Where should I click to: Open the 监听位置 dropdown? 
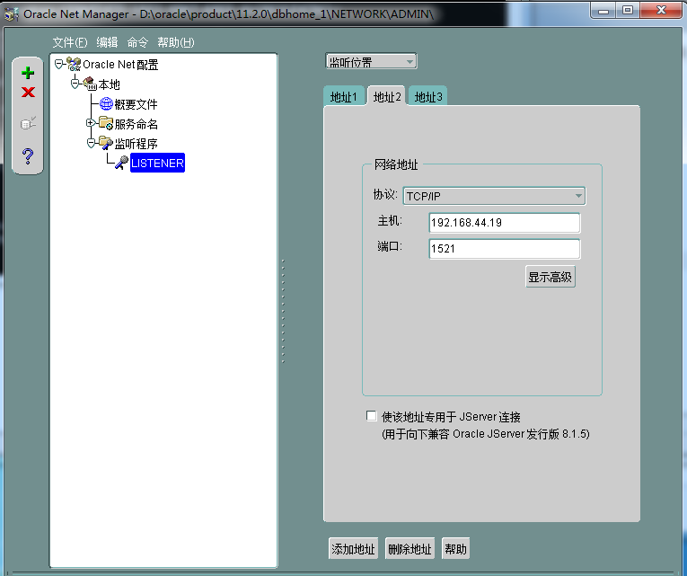[371, 62]
